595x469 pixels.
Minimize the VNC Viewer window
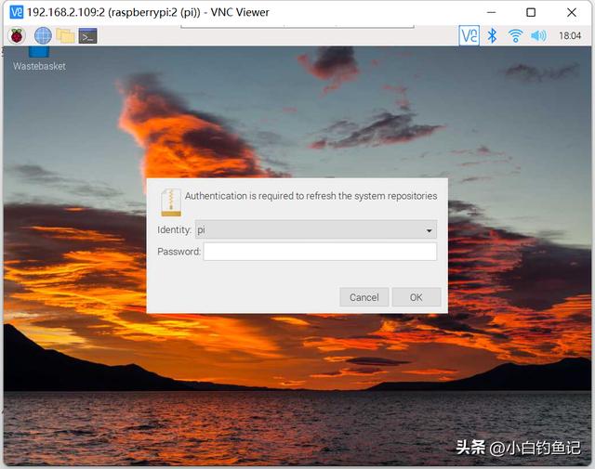[x=492, y=12]
